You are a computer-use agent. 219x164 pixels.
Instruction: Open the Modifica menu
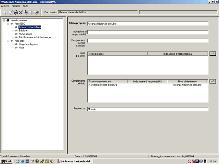tap(16, 6)
